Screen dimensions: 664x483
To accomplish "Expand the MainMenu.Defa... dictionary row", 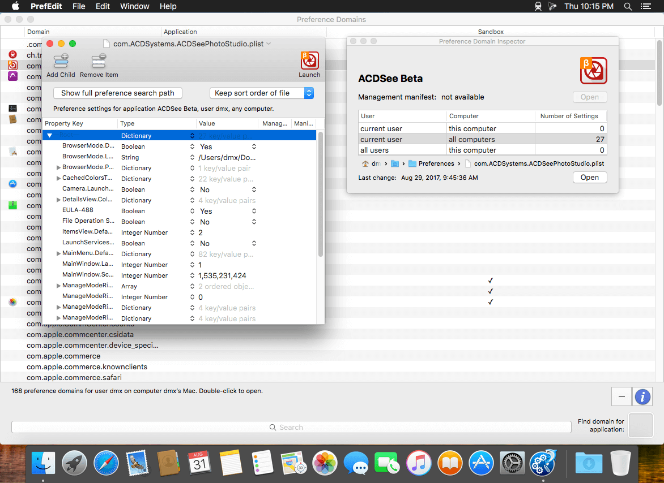I will point(58,253).
